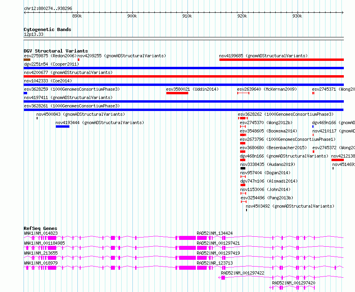Open esv3628262 1000GenomesConsortiumPhase3 label
The image size is (355, 292).
coord(286,114)
